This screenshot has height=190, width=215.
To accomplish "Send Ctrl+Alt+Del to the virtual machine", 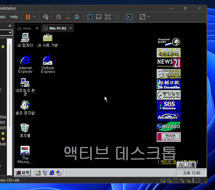I will pyautogui.click(x=46, y=17).
